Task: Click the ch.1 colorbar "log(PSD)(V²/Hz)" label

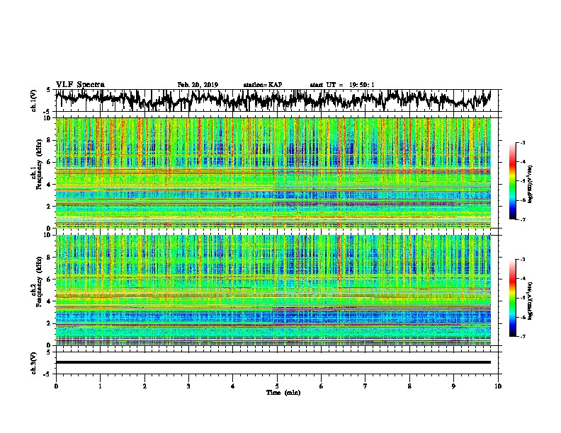Action: (530, 184)
